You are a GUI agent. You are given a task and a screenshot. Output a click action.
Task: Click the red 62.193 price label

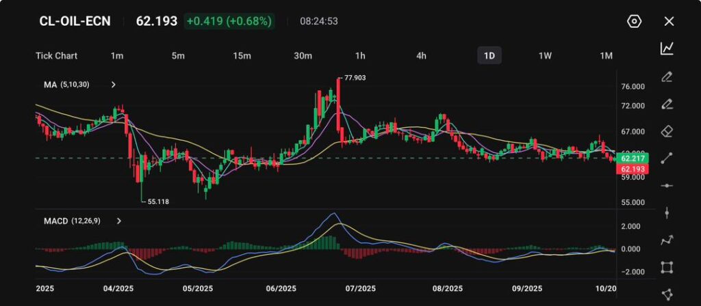632,168
